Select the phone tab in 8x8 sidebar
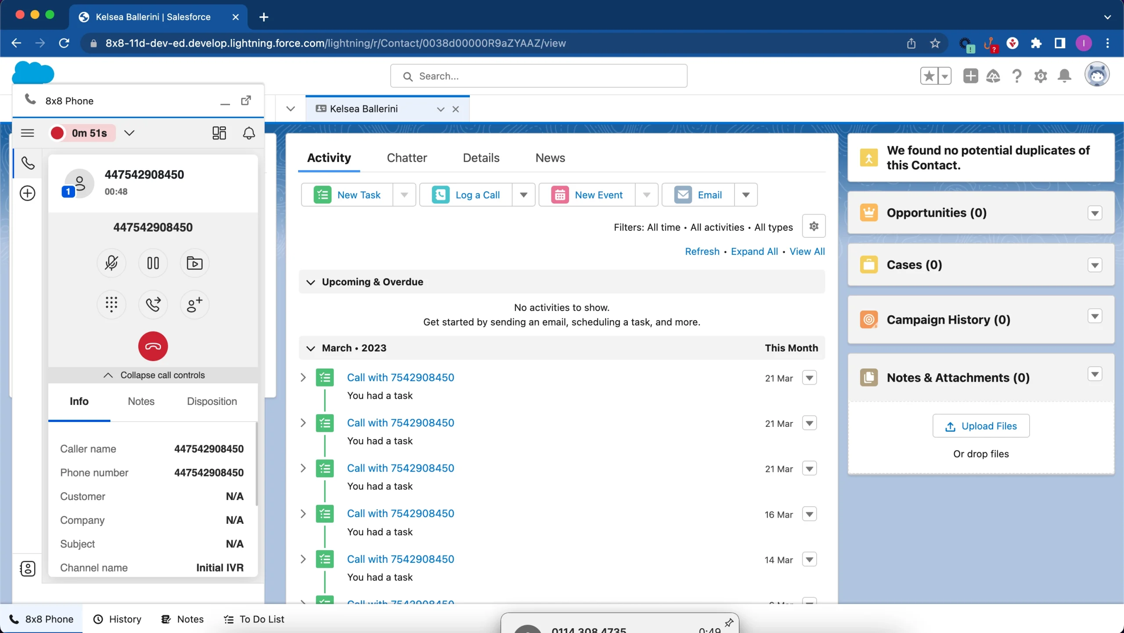Image resolution: width=1124 pixels, height=633 pixels. 28,163
